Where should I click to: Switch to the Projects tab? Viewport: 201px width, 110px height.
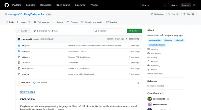pos(72,22)
